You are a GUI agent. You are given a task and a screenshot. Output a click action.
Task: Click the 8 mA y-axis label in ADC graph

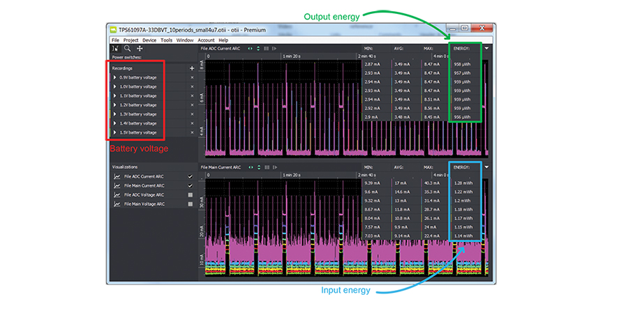[x=202, y=66]
